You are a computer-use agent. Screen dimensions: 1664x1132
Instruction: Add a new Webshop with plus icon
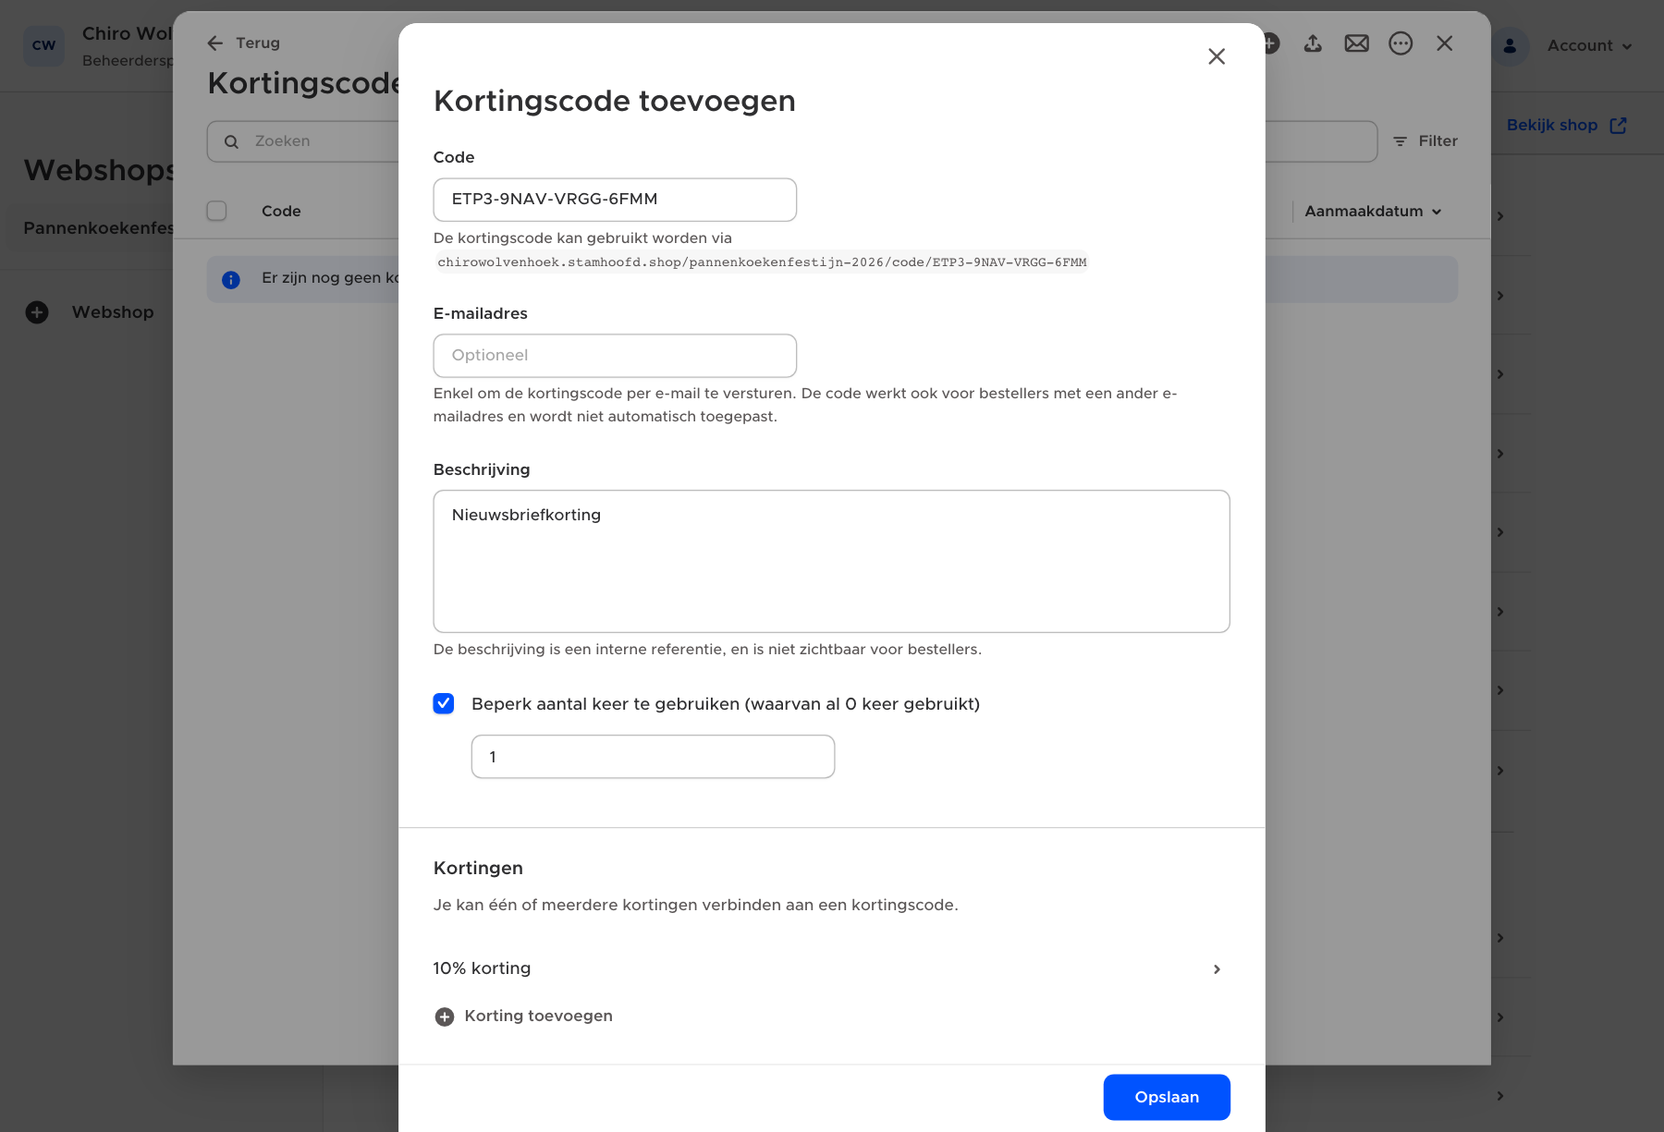coord(37,312)
